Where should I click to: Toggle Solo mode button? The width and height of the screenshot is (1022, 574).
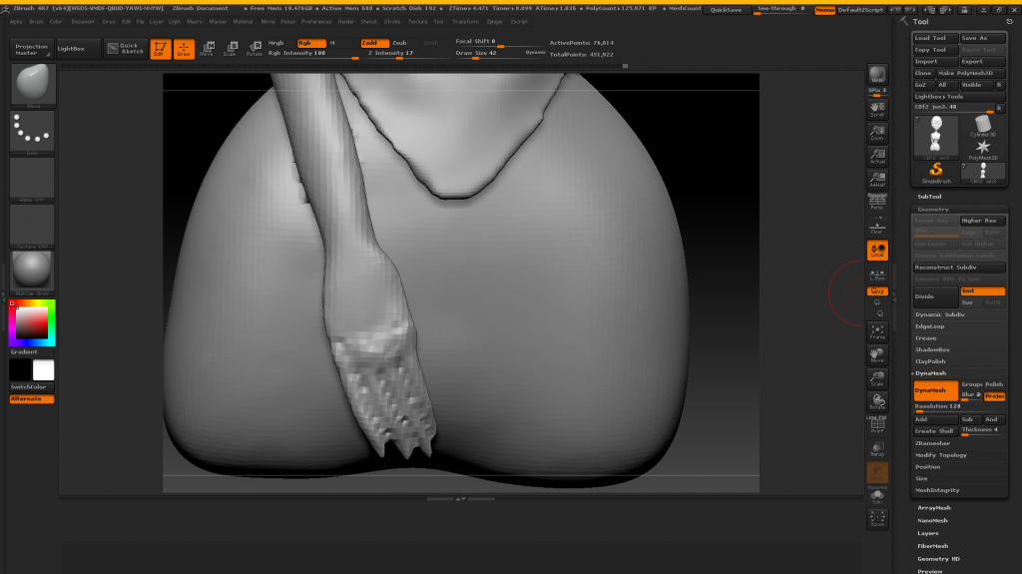pyautogui.click(x=877, y=497)
